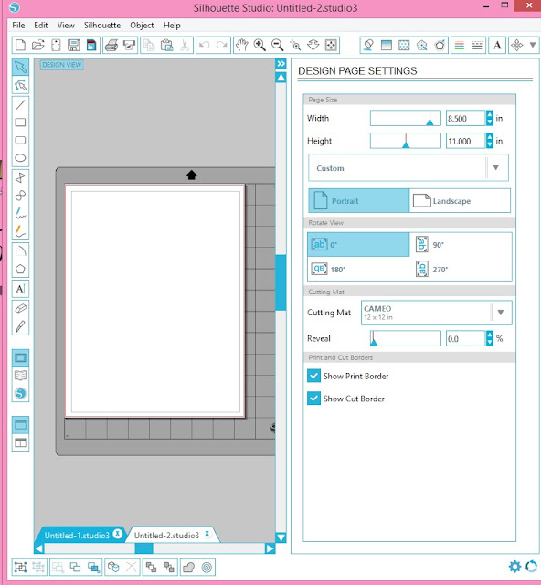Screen dimensions: 541x585
Task: Open the View menu
Action: click(x=66, y=25)
